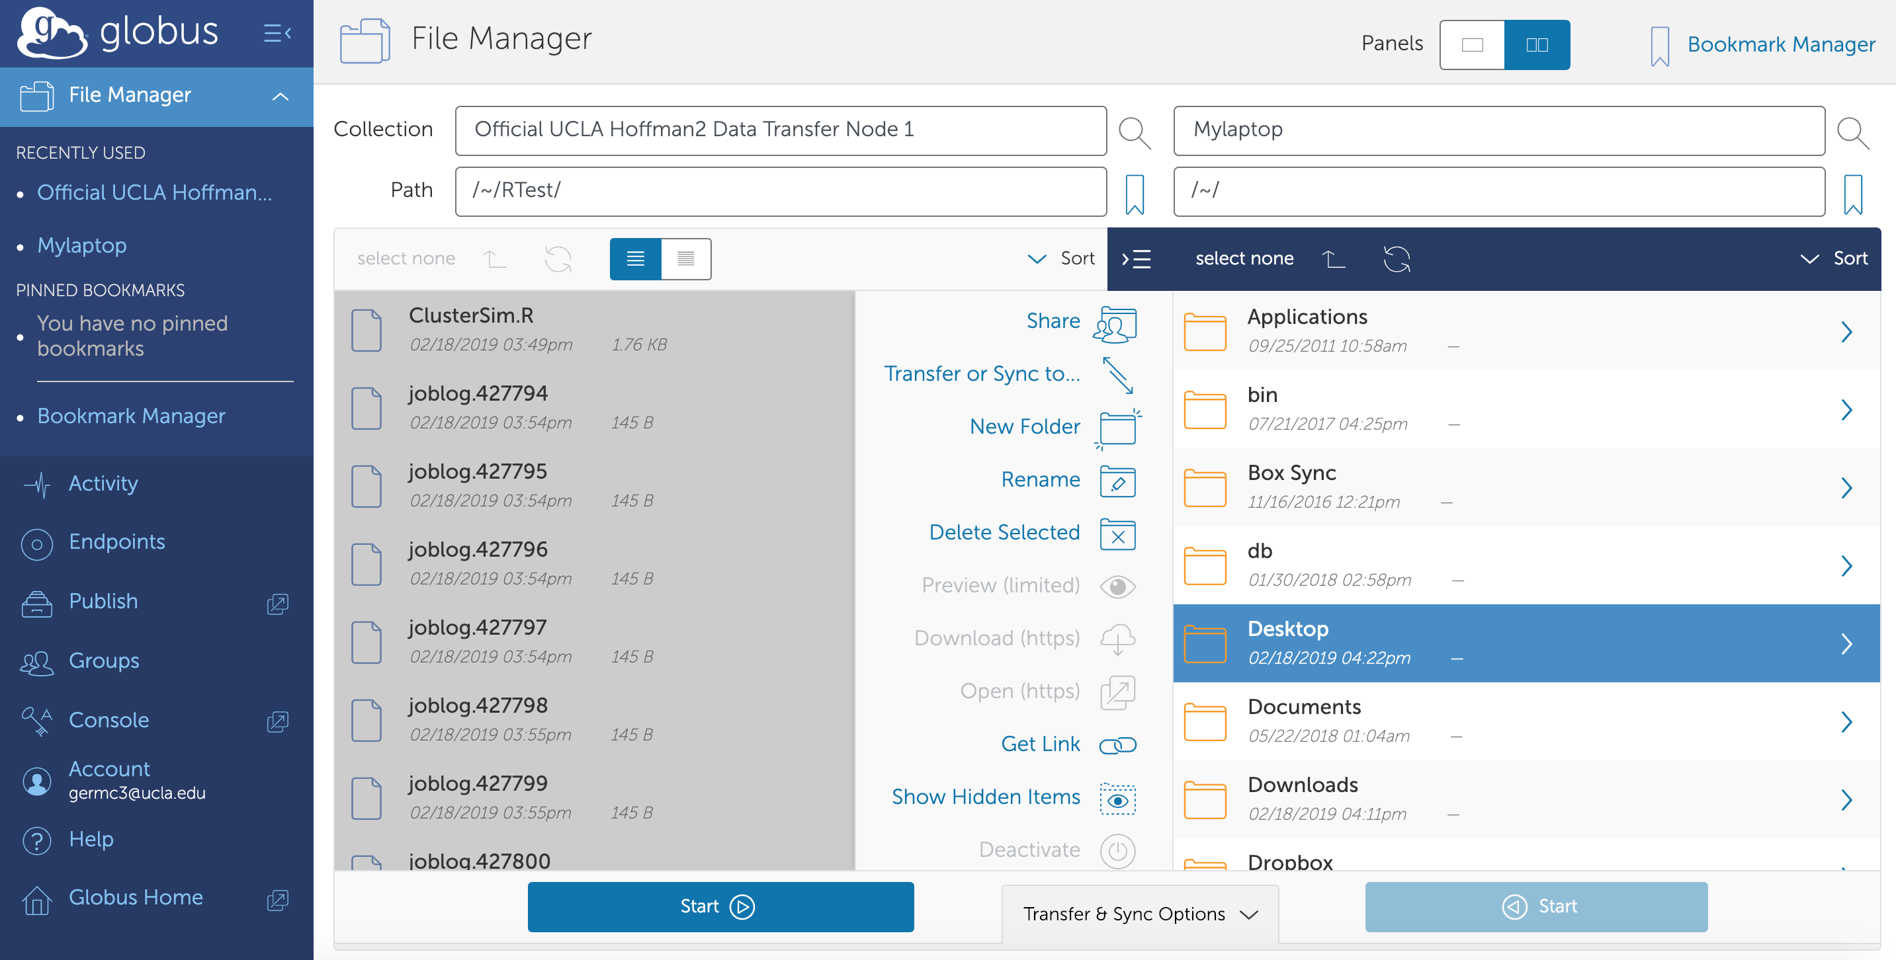The height and width of the screenshot is (960, 1896).
Task: Open the Activity menu item
Action: pos(103,484)
